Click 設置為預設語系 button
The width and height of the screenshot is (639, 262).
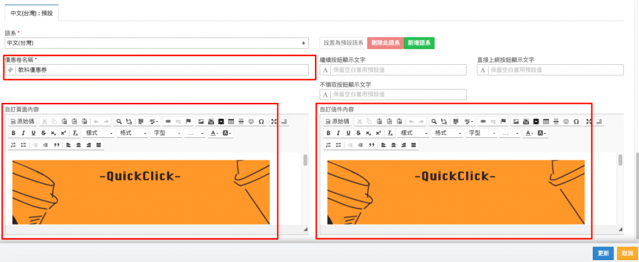point(344,43)
